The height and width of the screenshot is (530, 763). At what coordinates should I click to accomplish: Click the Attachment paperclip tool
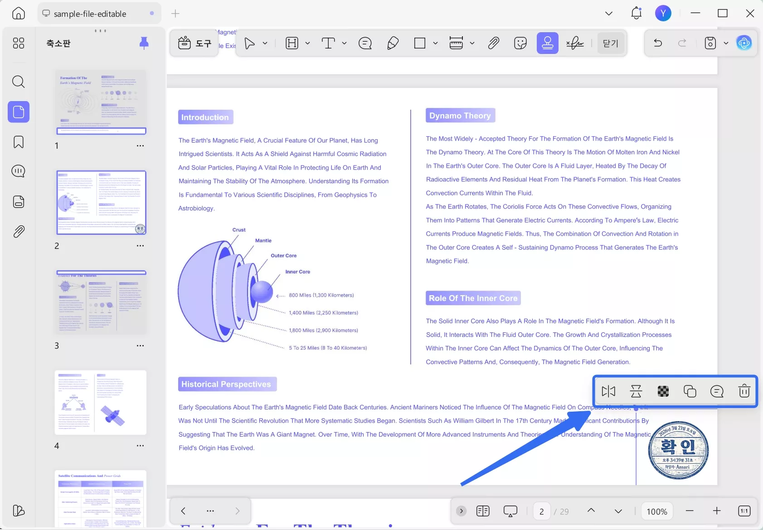[x=493, y=43]
